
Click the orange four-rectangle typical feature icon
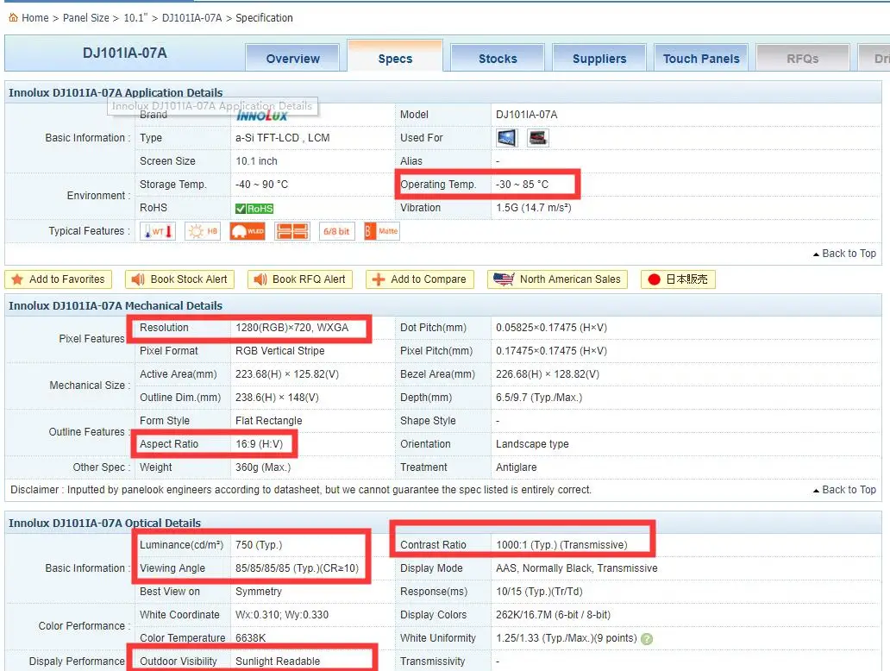292,231
